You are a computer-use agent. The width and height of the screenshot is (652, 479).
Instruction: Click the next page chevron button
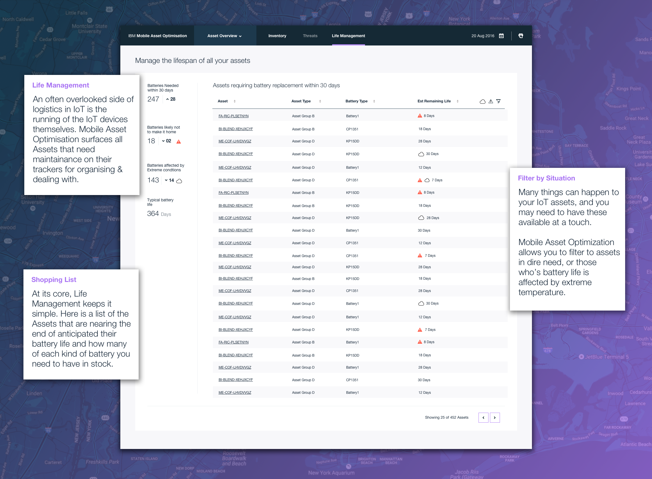(495, 418)
